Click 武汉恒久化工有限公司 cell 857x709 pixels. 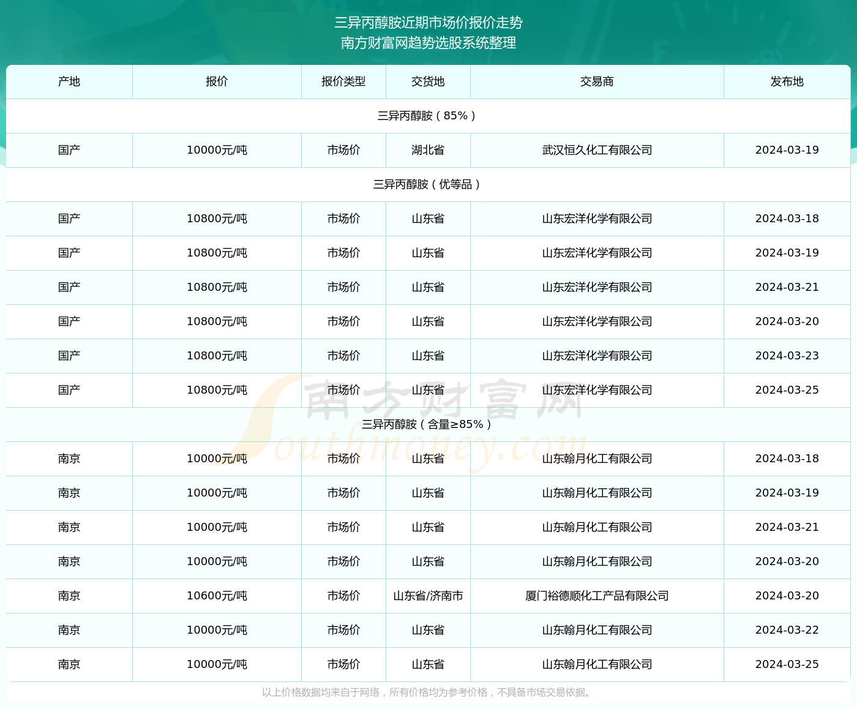click(x=597, y=150)
